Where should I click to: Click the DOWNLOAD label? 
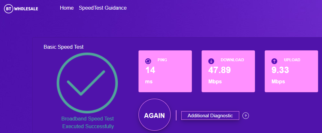tap(232, 60)
